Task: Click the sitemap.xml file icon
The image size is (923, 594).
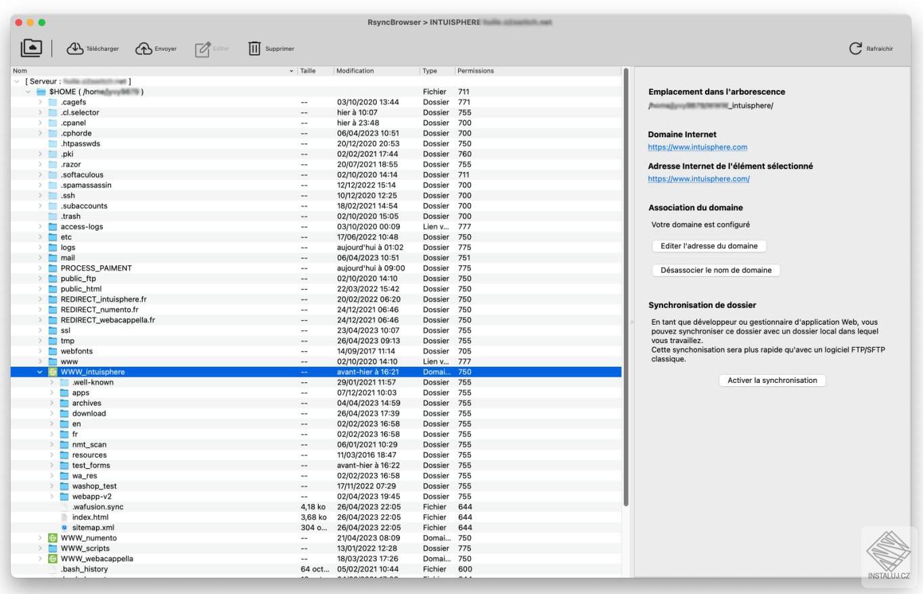Action: [x=64, y=527]
